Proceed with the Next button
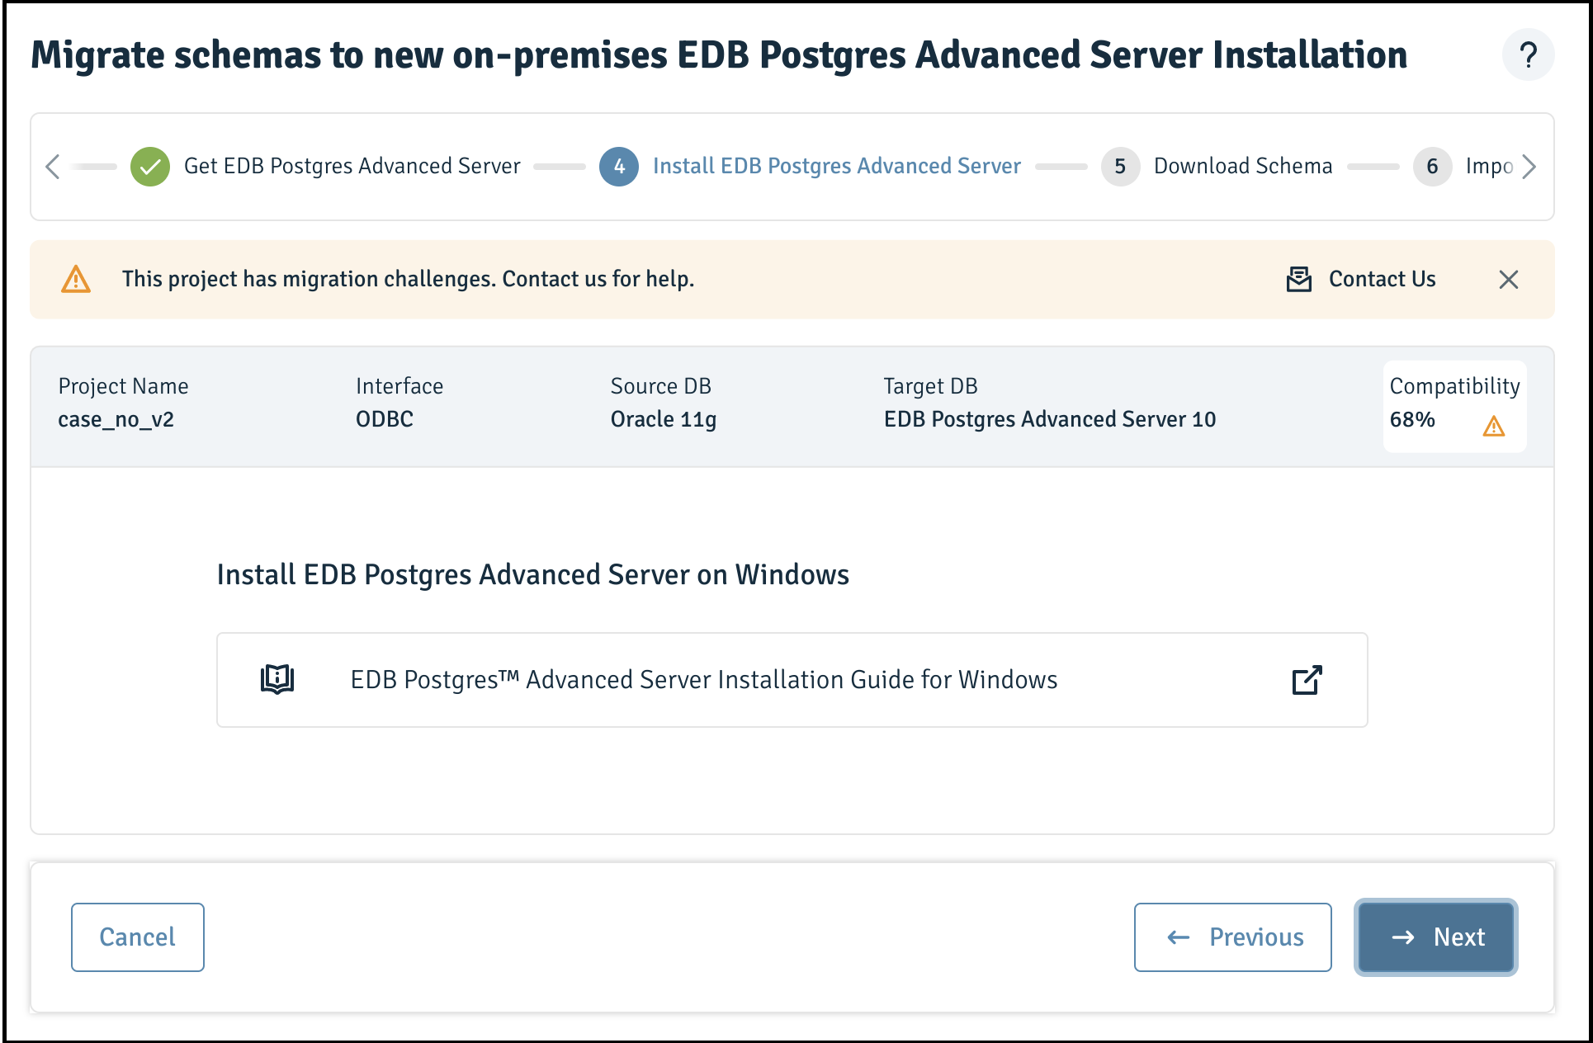Viewport: 1593px width, 1043px height. click(1436, 937)
